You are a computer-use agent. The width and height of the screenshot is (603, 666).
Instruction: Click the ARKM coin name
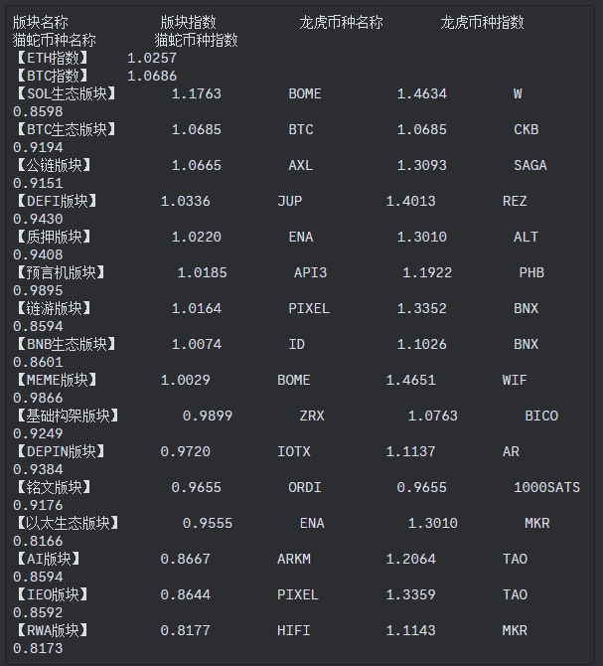[x=294, y=559]
